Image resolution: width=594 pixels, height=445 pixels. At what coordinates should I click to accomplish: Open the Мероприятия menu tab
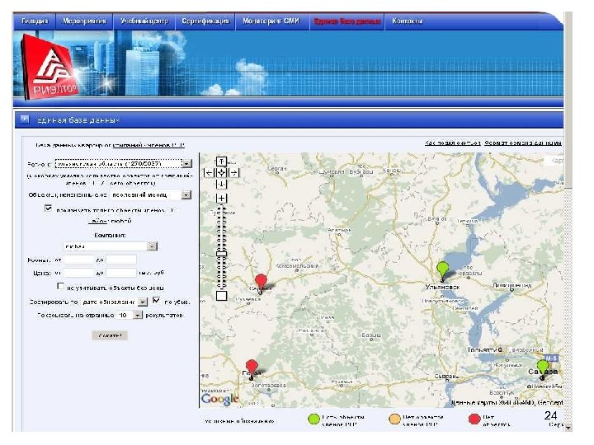[x=84, y=21]
